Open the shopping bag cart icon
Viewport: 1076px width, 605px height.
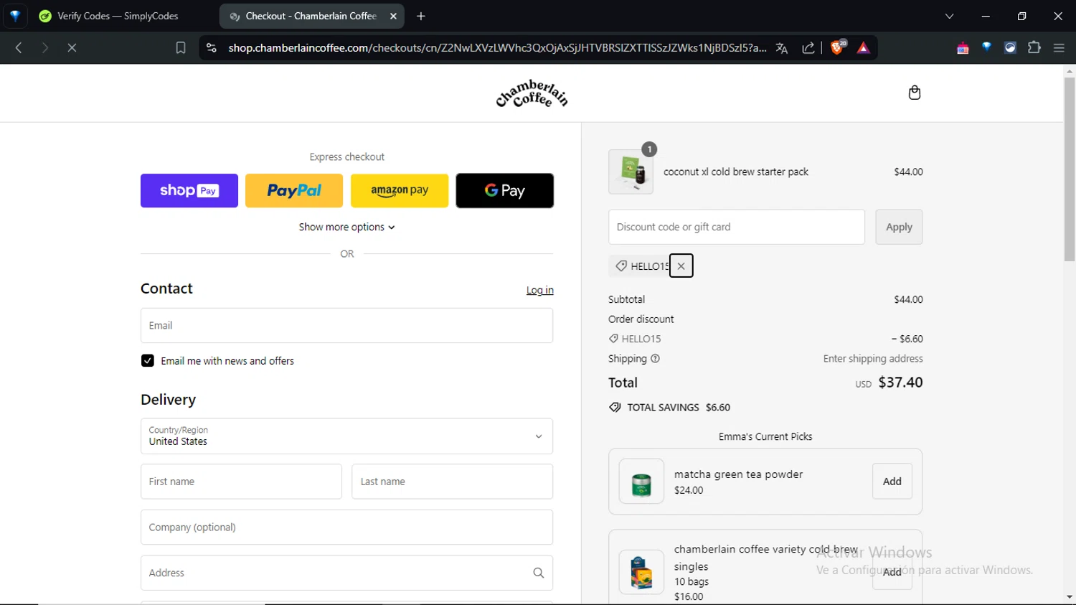(x=914, y=93)
